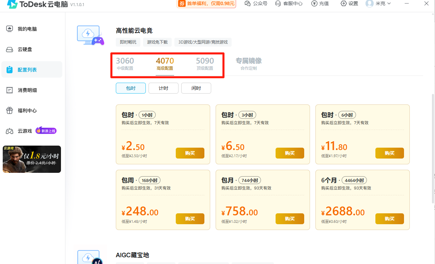This screenshot has width=435, height=264.
Task: Click the 新游上线 purple badge
Action: coord(46,131)
